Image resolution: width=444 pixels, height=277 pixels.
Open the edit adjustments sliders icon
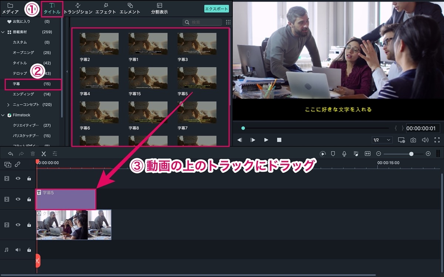point(55,154)
